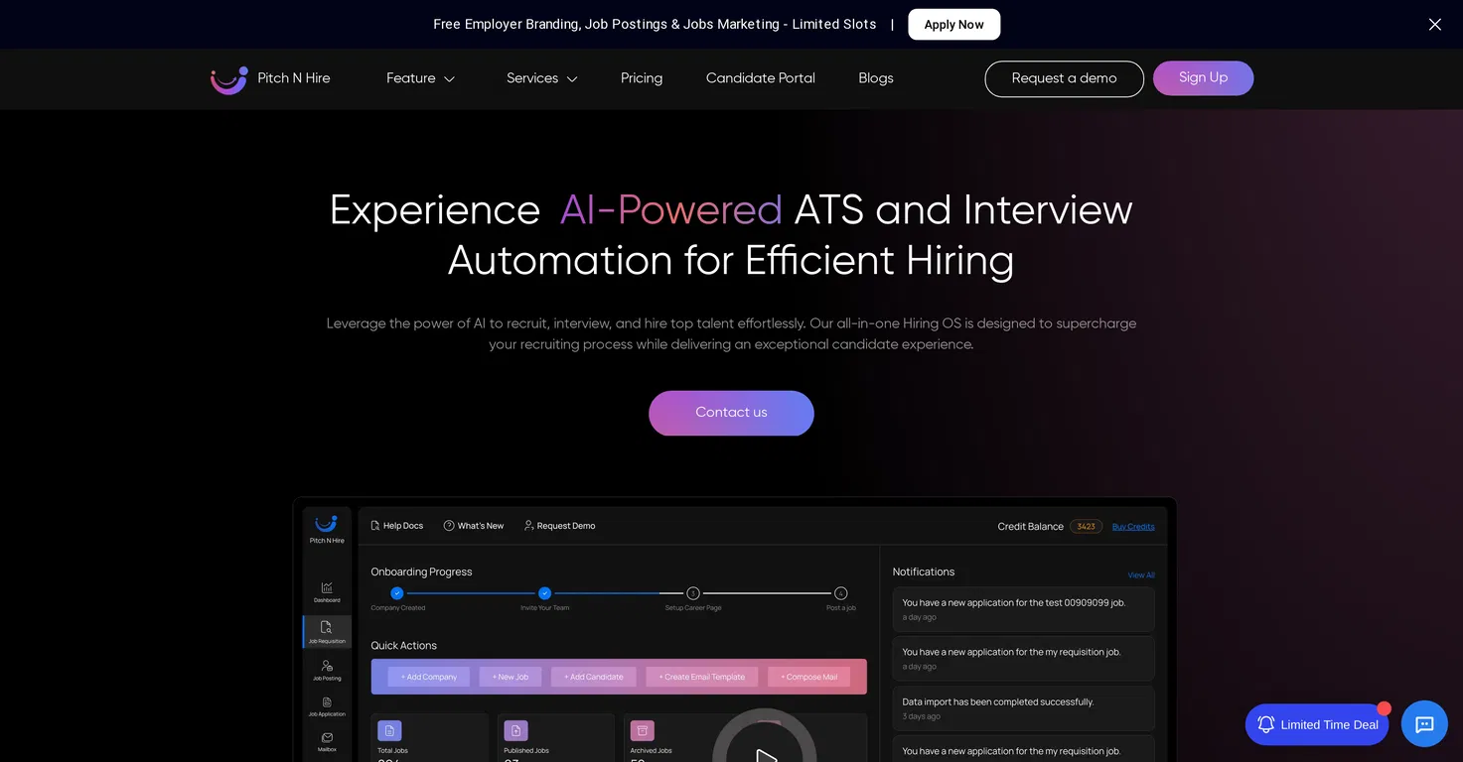Screen dimensions: 1463x762
Task: Click the Dashboard chart icon in preview sidebar
Action: 327,588
